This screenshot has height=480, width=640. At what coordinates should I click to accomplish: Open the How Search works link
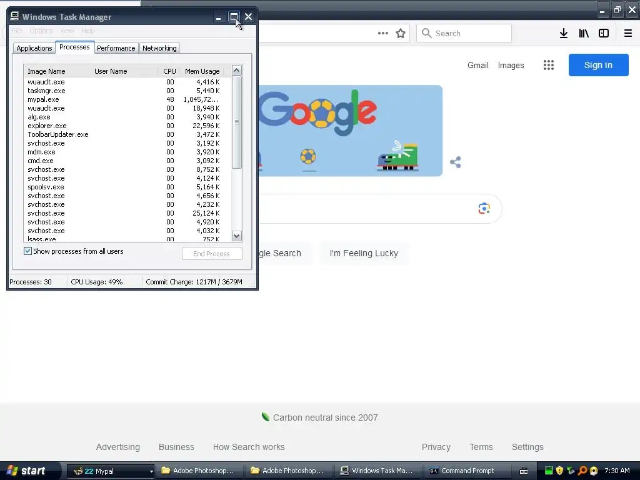pyautogui.click(x=249, y=447)
